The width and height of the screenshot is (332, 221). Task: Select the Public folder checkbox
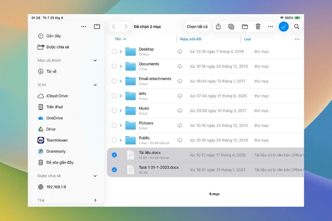pos(114,140)
